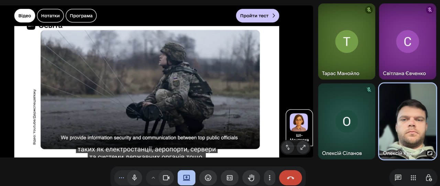440x186 pixels.
Task: Open the chat panel
Action: (398, 178)
